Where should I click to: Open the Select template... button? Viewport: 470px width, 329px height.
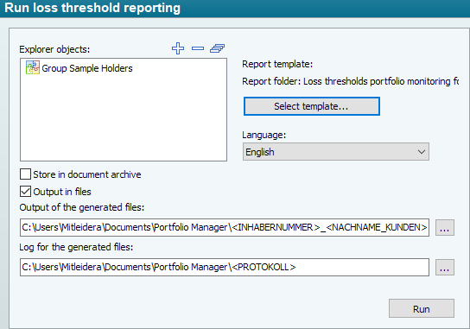[x=312, y=106]
